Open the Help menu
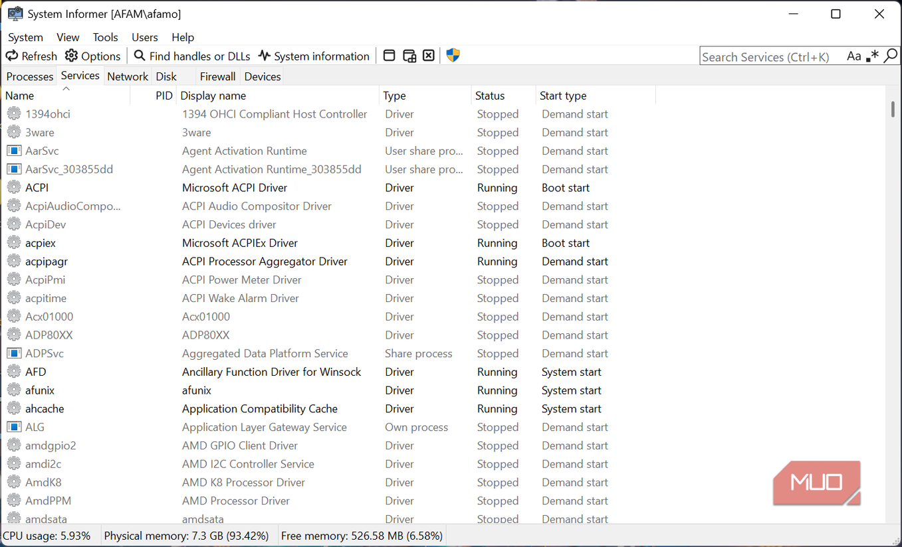This screenshot has width=902, height=547. (183, 37)
